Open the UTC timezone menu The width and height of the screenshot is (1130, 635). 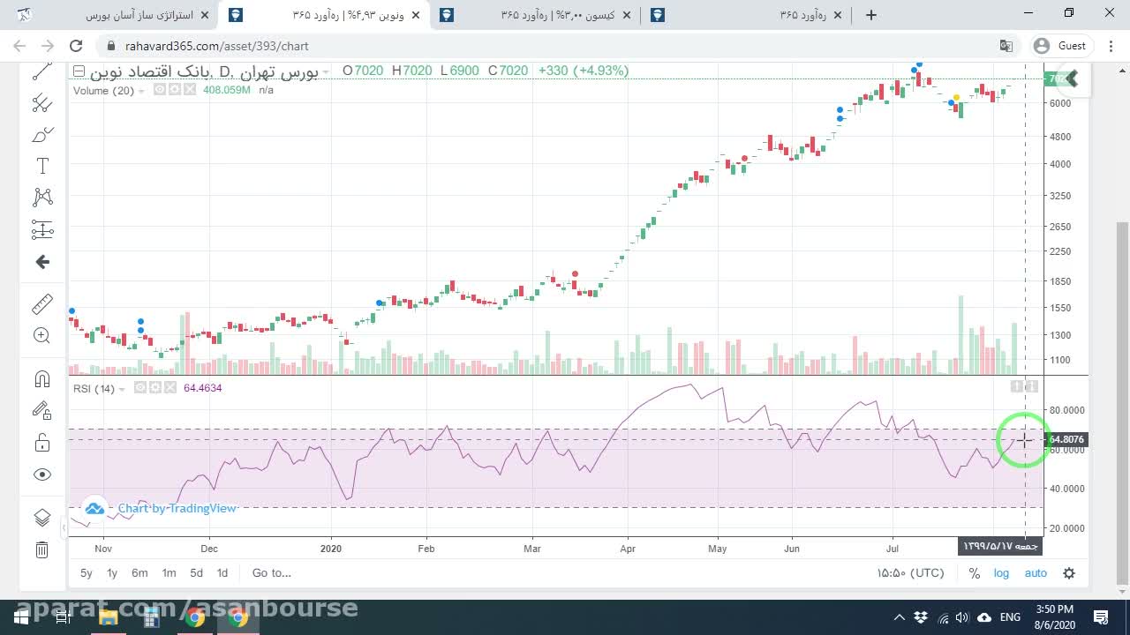pos(911,573)
